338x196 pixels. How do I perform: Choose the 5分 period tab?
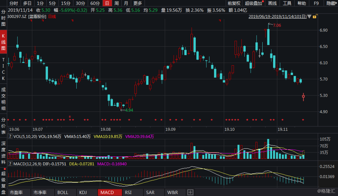pyautogui.click(x=52, y=3)
